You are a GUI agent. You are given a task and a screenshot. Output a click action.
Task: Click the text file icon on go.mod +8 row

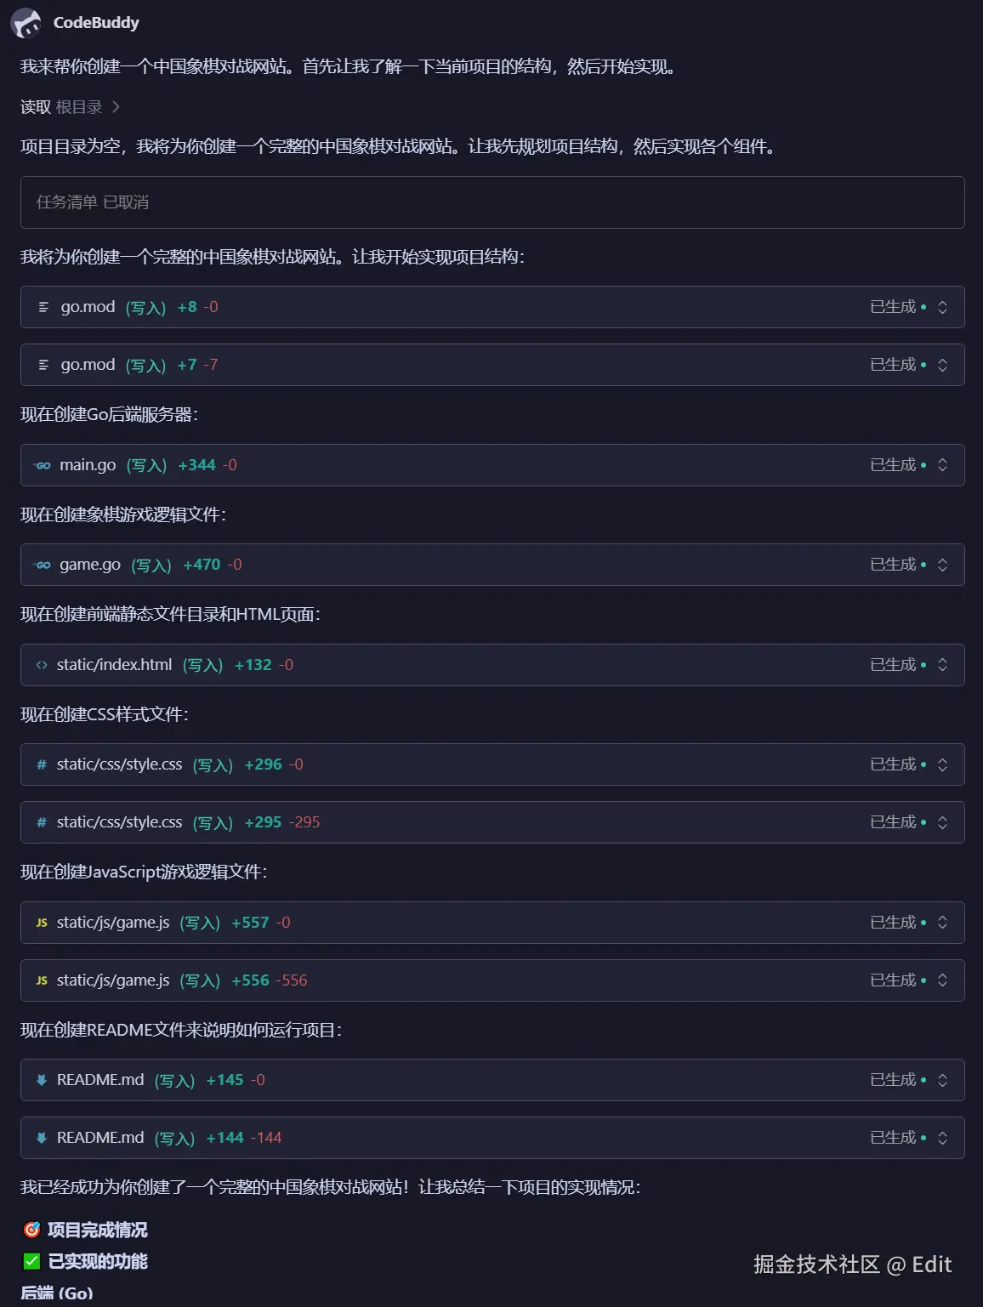[43, 307]
